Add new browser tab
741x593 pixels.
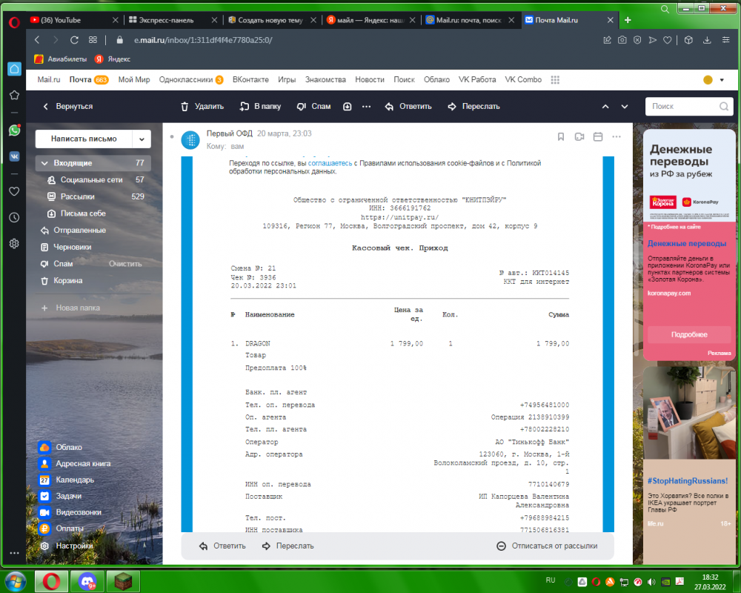[628, 20]
